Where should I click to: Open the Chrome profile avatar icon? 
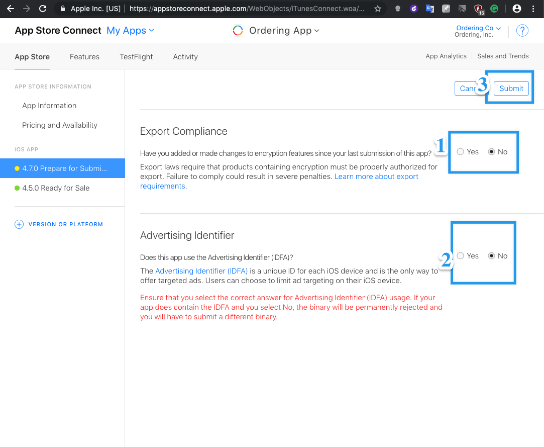516,9
